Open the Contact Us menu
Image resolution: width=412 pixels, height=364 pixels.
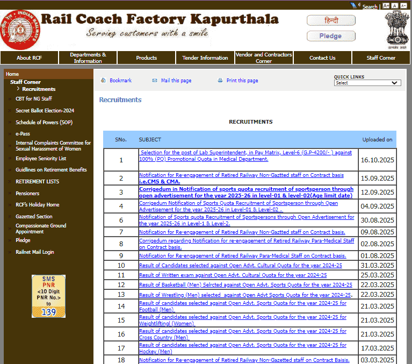(x=322, y=58)
